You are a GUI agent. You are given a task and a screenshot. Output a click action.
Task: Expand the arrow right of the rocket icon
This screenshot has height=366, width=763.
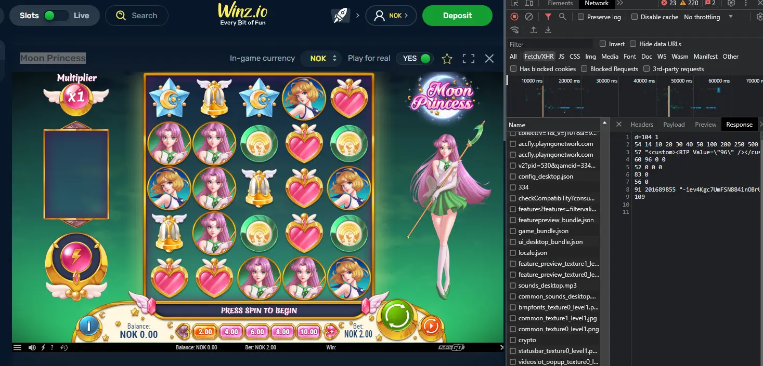[x=357, y=16]
